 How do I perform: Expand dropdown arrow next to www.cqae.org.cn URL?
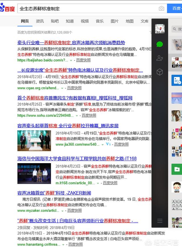point(62,88)
